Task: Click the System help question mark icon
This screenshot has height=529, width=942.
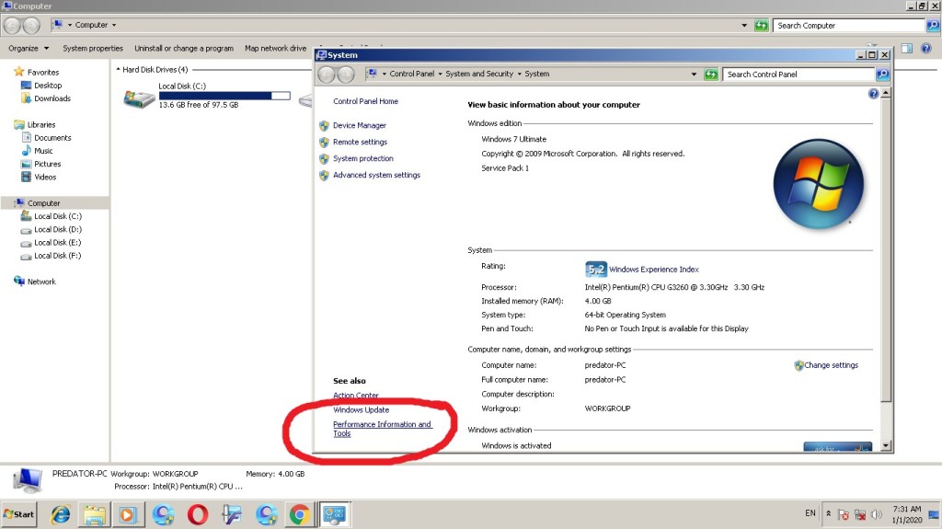Action: [873, 95]
